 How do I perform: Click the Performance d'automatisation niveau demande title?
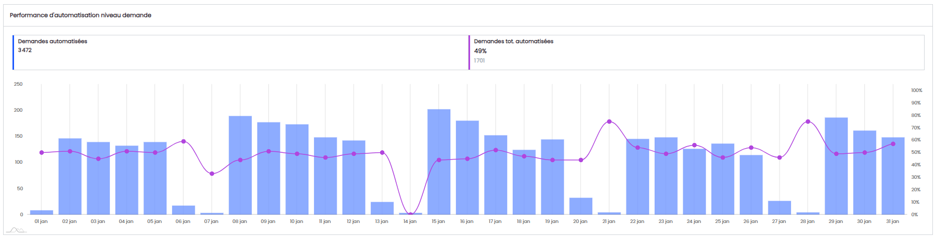point(81,15)
